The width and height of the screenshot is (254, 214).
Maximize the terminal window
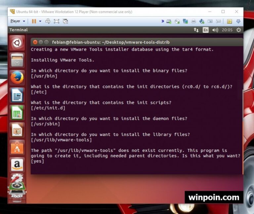click(46, 42)
